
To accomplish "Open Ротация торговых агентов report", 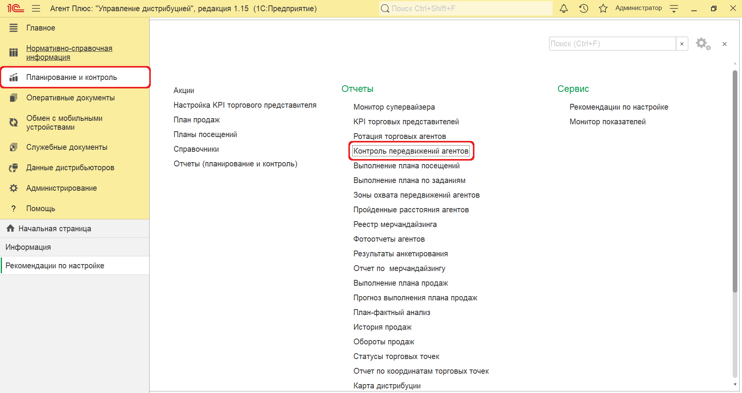I will point(399,136).
